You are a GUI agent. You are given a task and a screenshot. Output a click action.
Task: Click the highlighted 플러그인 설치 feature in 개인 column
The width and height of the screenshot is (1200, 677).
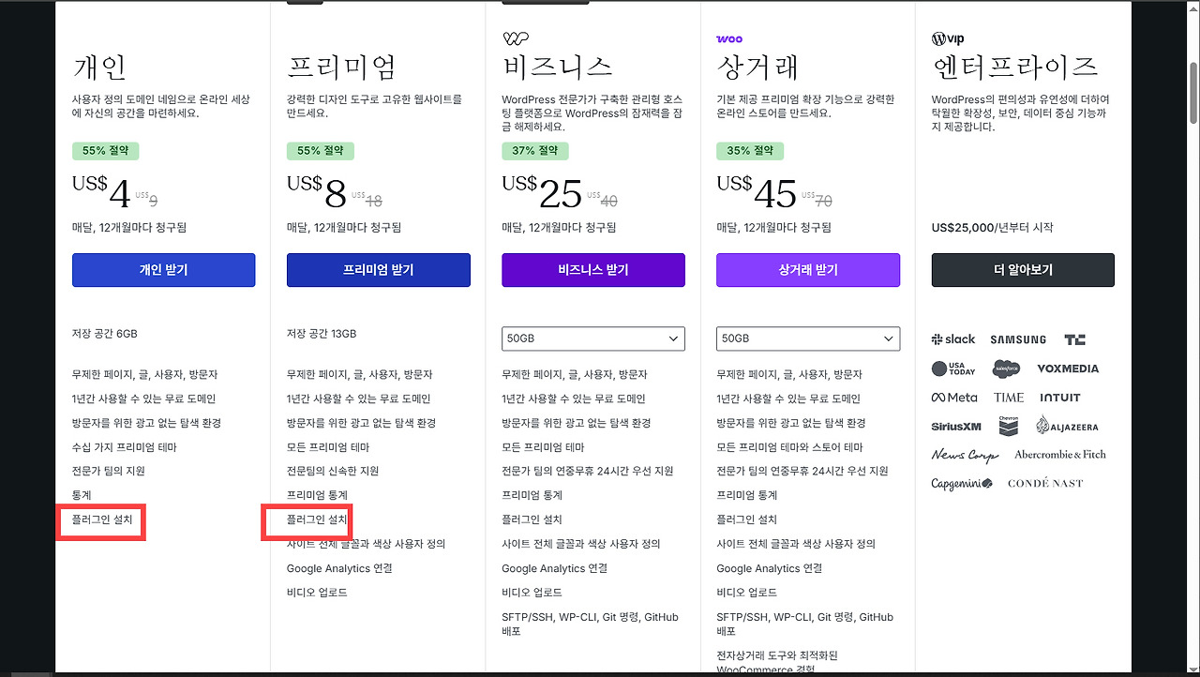tap(101, 520)
